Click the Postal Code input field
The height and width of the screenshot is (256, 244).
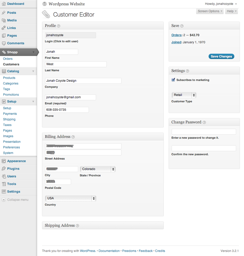(58, 182)
